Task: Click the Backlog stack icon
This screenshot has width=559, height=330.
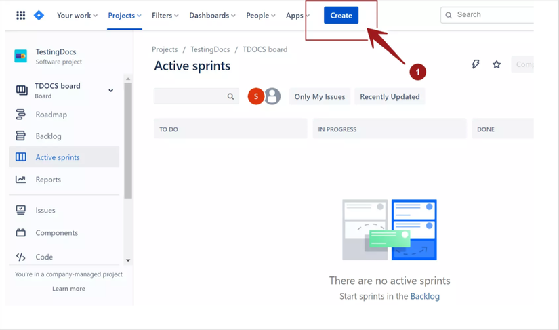Action: click(x=21, y=136)
